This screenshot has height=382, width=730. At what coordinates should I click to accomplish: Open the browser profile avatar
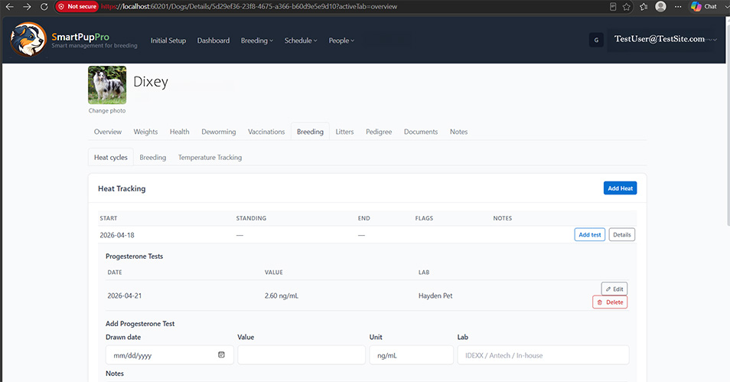[x=660, y=7]
